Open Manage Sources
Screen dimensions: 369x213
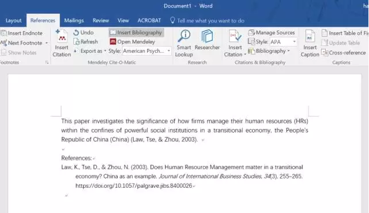pos(272,33)
